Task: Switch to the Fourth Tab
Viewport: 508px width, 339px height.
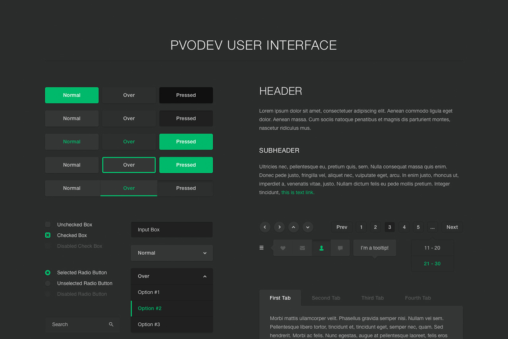Action: click(418, 298)
